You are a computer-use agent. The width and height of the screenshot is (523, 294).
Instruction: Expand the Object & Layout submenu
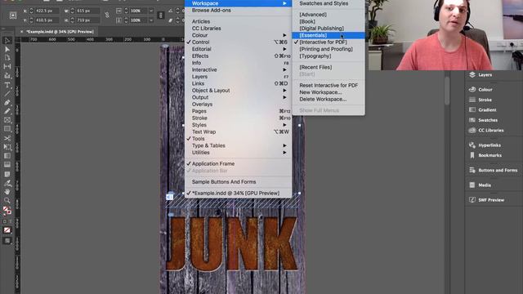coord(238,91)
